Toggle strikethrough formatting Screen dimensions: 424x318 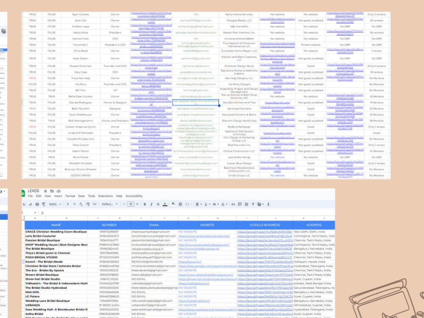tap(158, 204)
